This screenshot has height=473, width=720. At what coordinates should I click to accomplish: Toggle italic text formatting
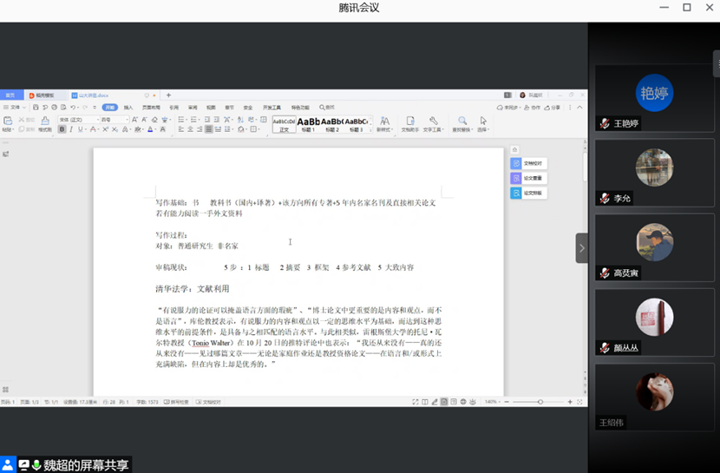[x=71, y=129]
